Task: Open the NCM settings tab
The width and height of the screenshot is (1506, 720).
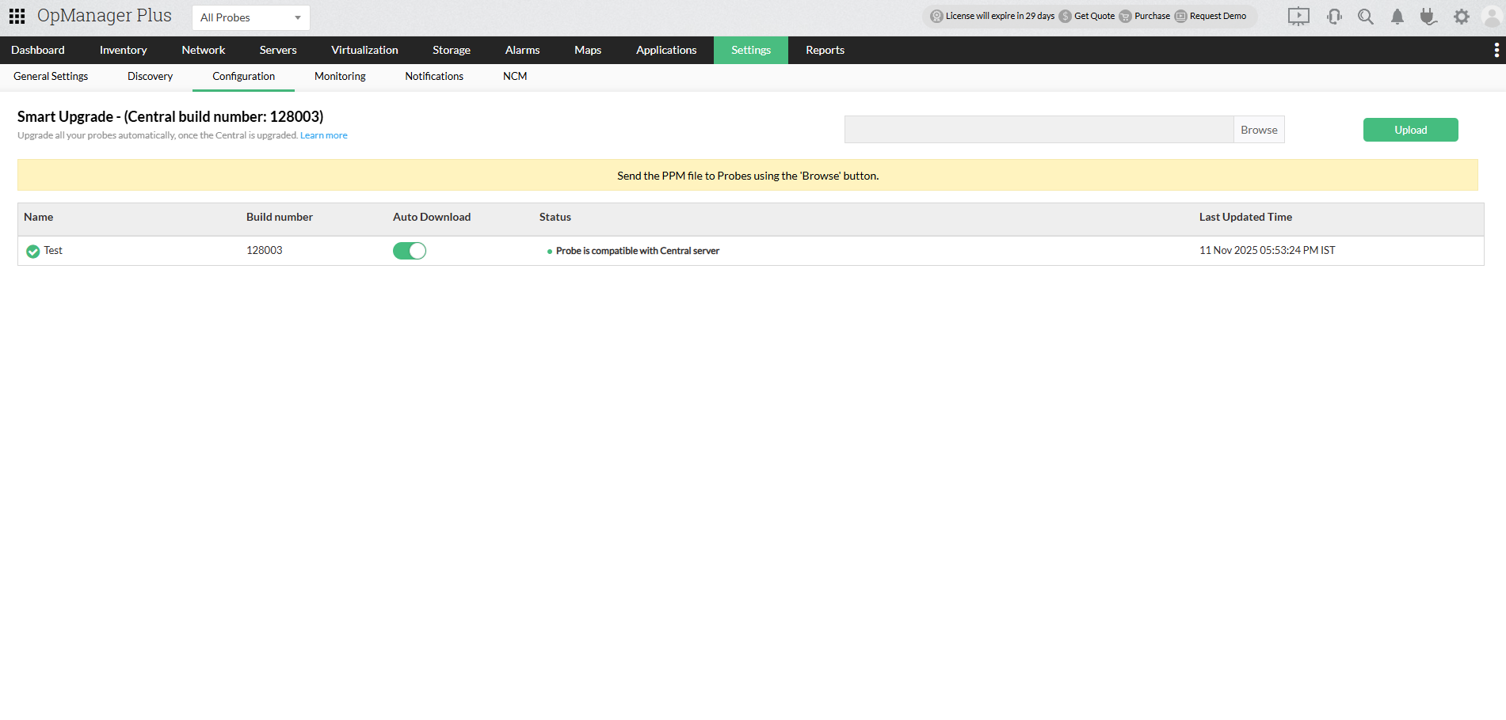Action: 514,76
